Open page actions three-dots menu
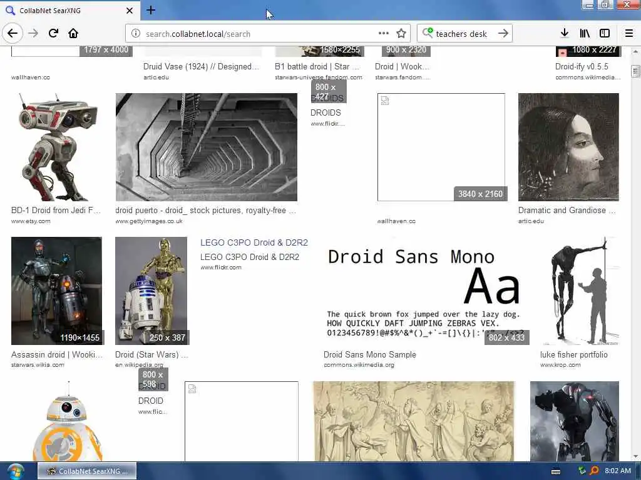The width and height of the screenshot is (641, 480). click(384, 34)
